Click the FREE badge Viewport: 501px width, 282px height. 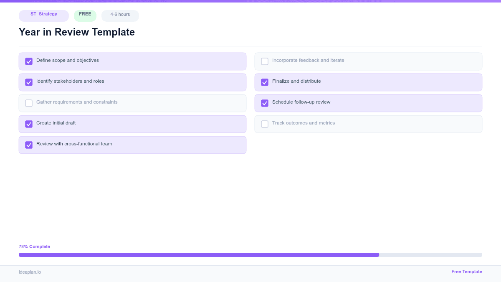point(85,15)
